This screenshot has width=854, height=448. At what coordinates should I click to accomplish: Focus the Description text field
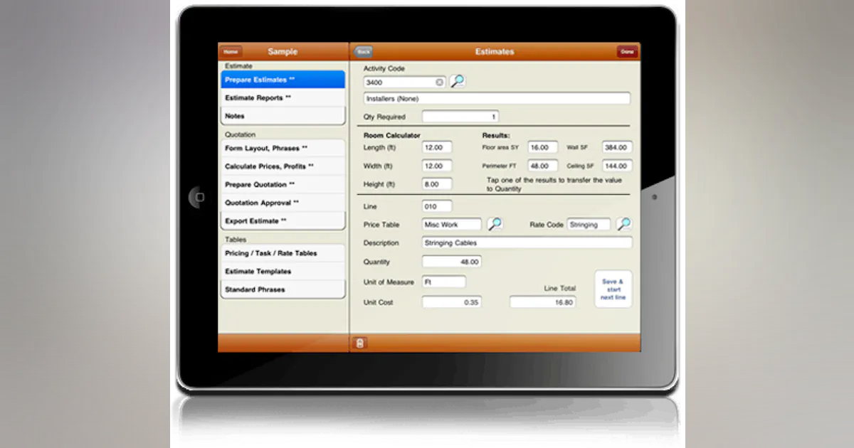click(x=527, y=243)
